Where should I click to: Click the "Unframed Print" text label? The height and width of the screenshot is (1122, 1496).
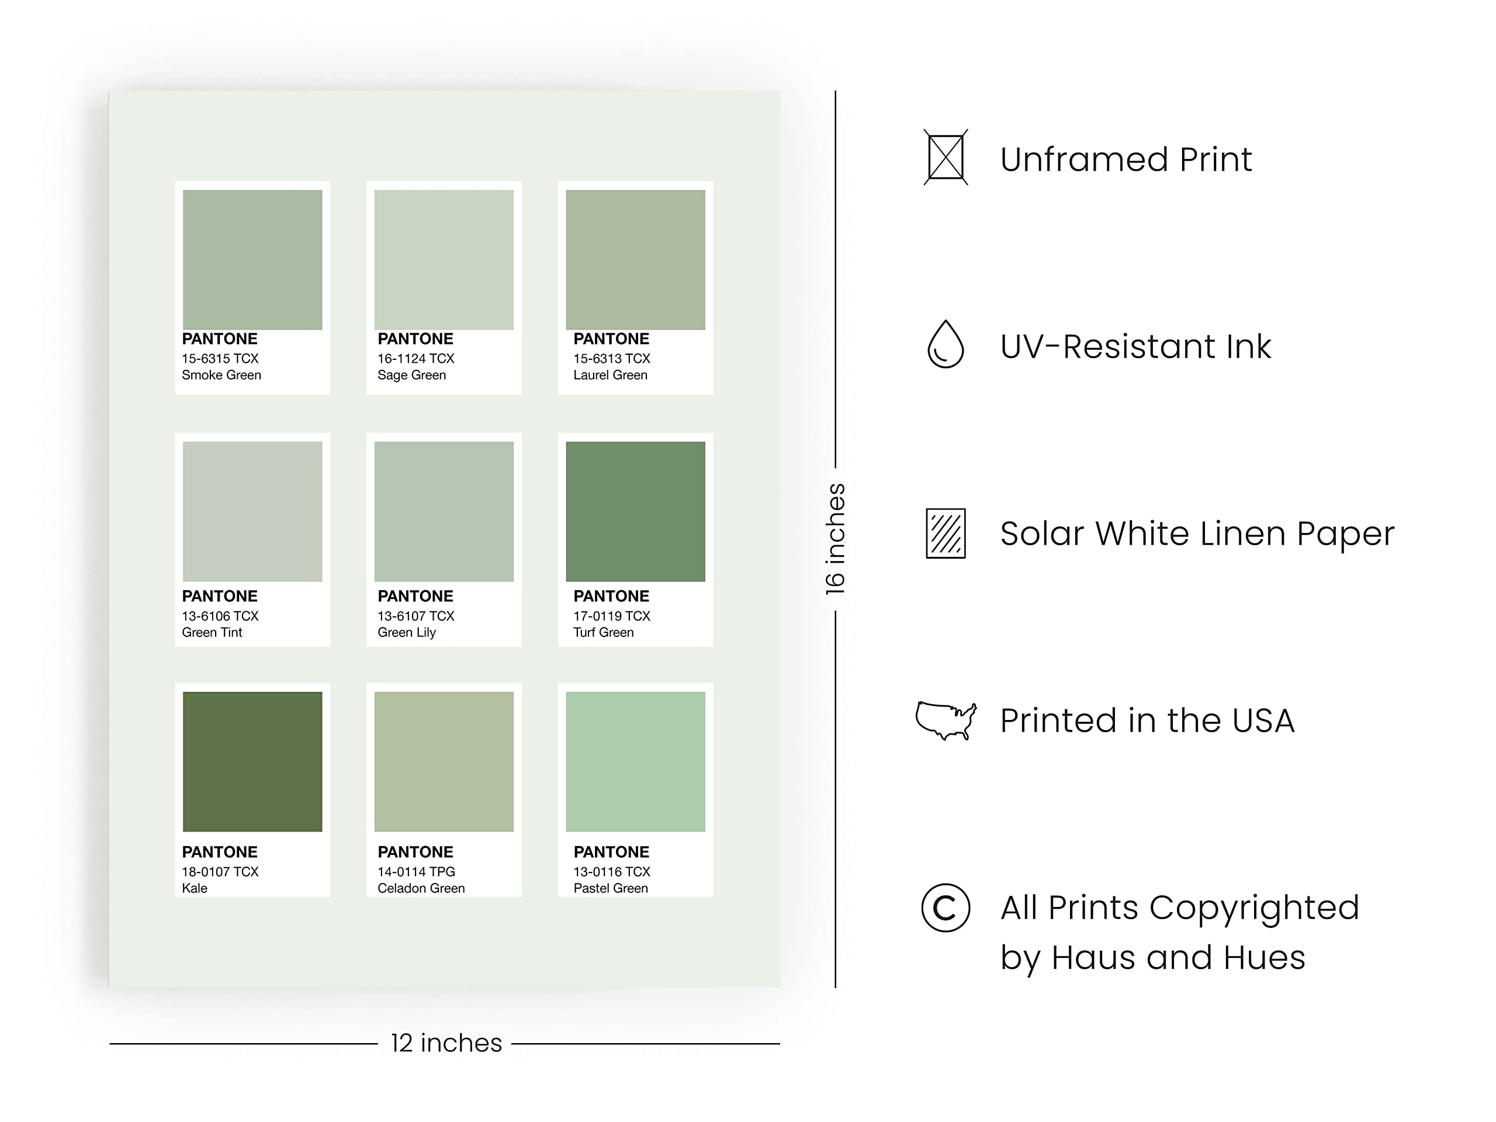click(1126, 160)
